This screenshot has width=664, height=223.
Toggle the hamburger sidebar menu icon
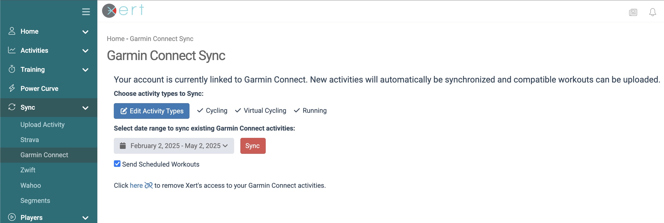tap(86, 12)
